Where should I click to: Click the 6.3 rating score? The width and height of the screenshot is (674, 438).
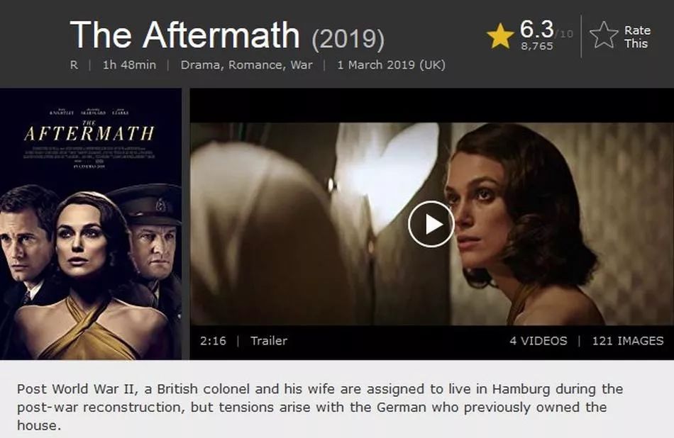tap(536, 29)
